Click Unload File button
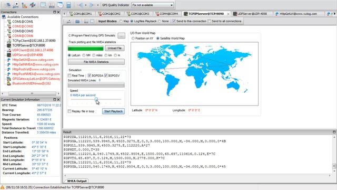The height and width of the screenshot is (190, 337). tap(115, 48)
